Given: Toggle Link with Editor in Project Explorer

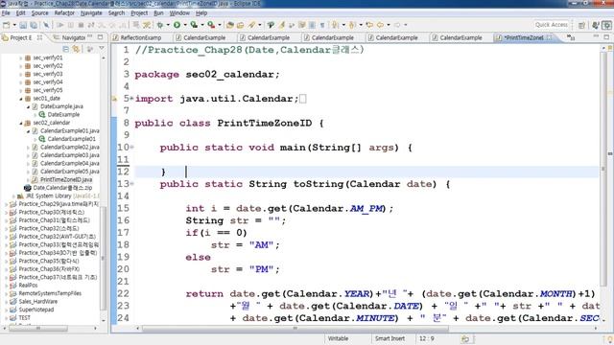Looking at the screenshot, I should [76, 49].
